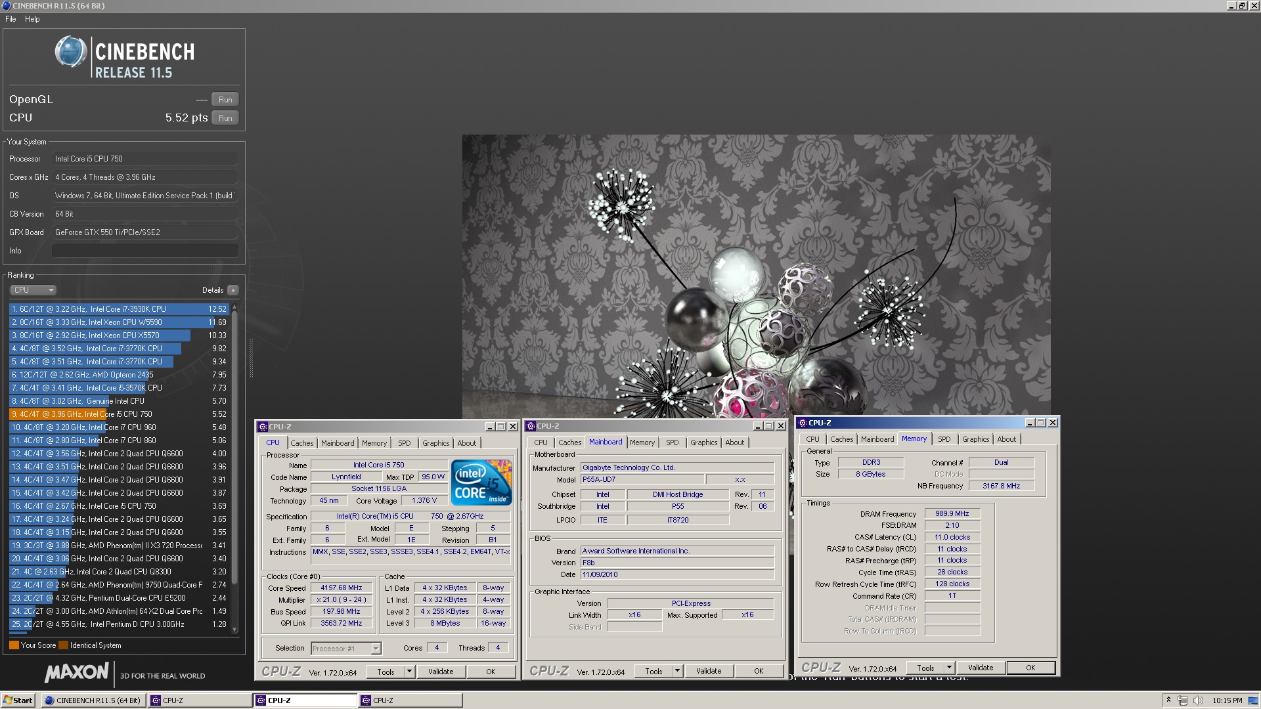This screenshot has height=709, width=1261.
Task: Open Tools dropdown arrow in Mainboard CPU-Z window
Action: 678,671
